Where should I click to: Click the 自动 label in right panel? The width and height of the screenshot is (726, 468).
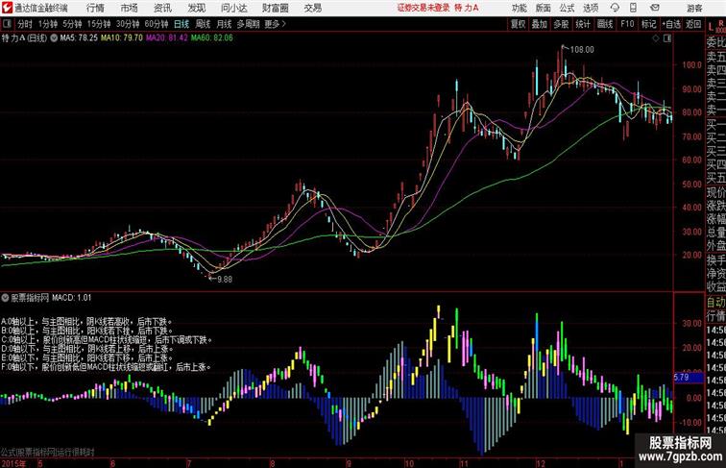(715, 303)
